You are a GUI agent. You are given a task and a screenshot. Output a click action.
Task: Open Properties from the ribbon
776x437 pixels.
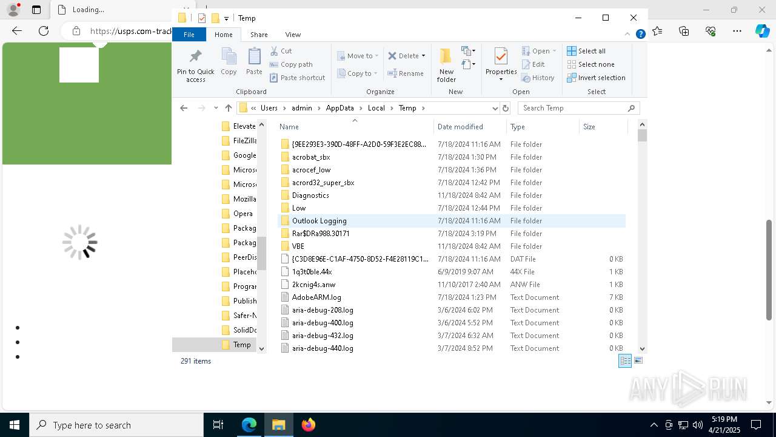click(x=501, y=64)
